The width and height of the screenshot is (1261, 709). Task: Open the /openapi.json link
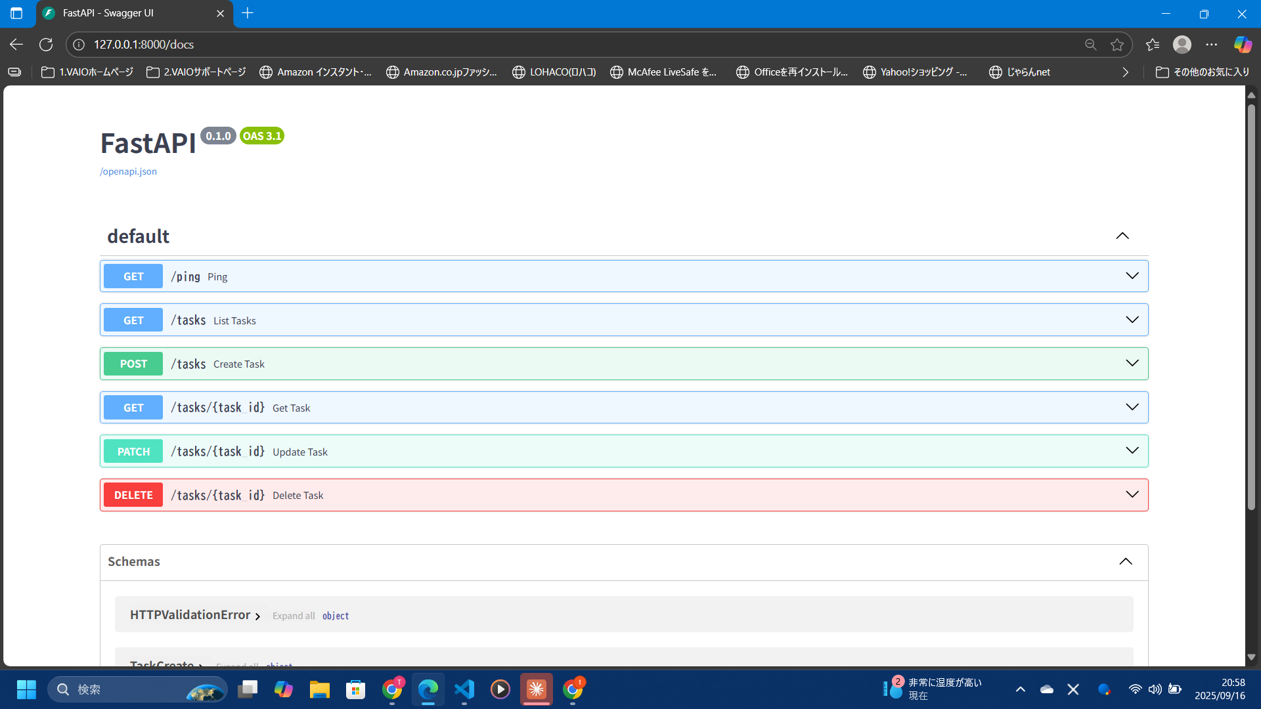[128, 171]
